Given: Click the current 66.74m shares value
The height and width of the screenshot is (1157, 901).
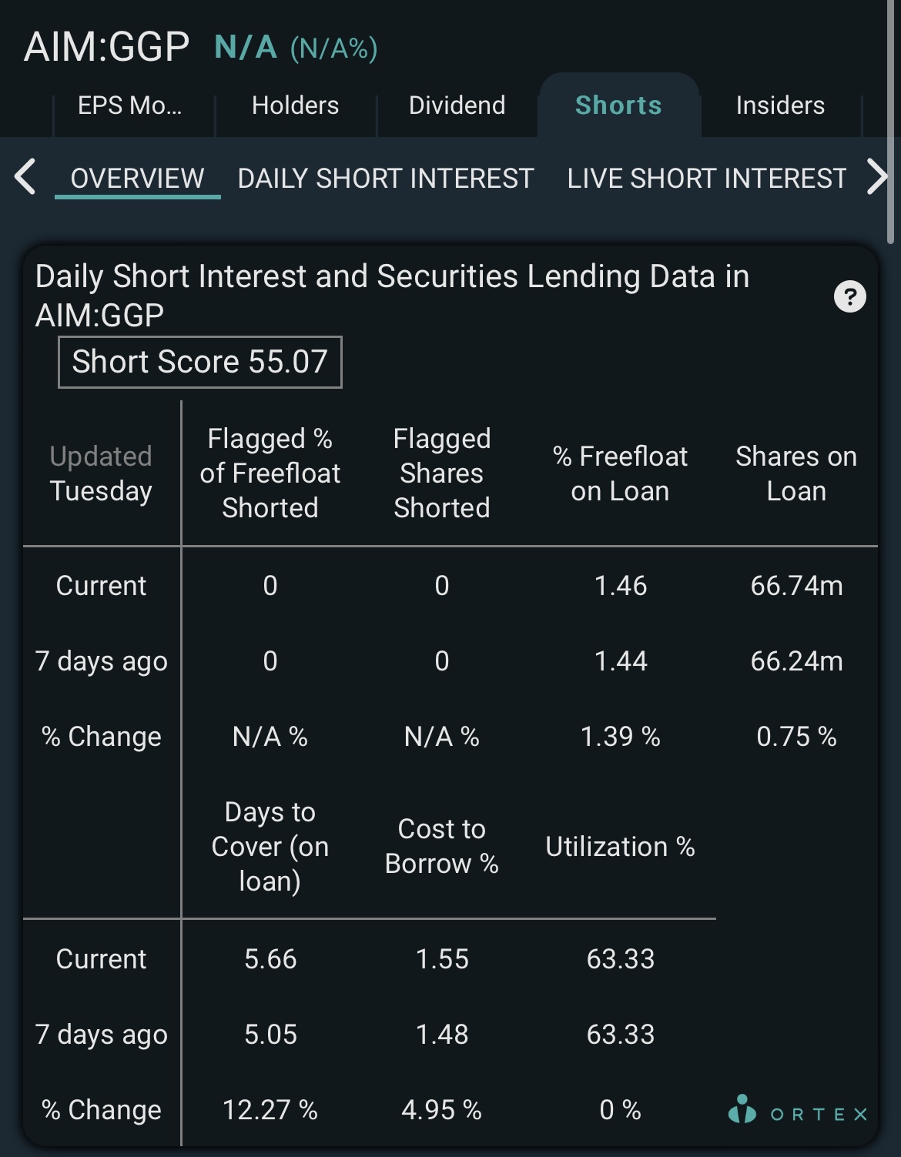Looking at the screenshot, I should click(796, 586).
